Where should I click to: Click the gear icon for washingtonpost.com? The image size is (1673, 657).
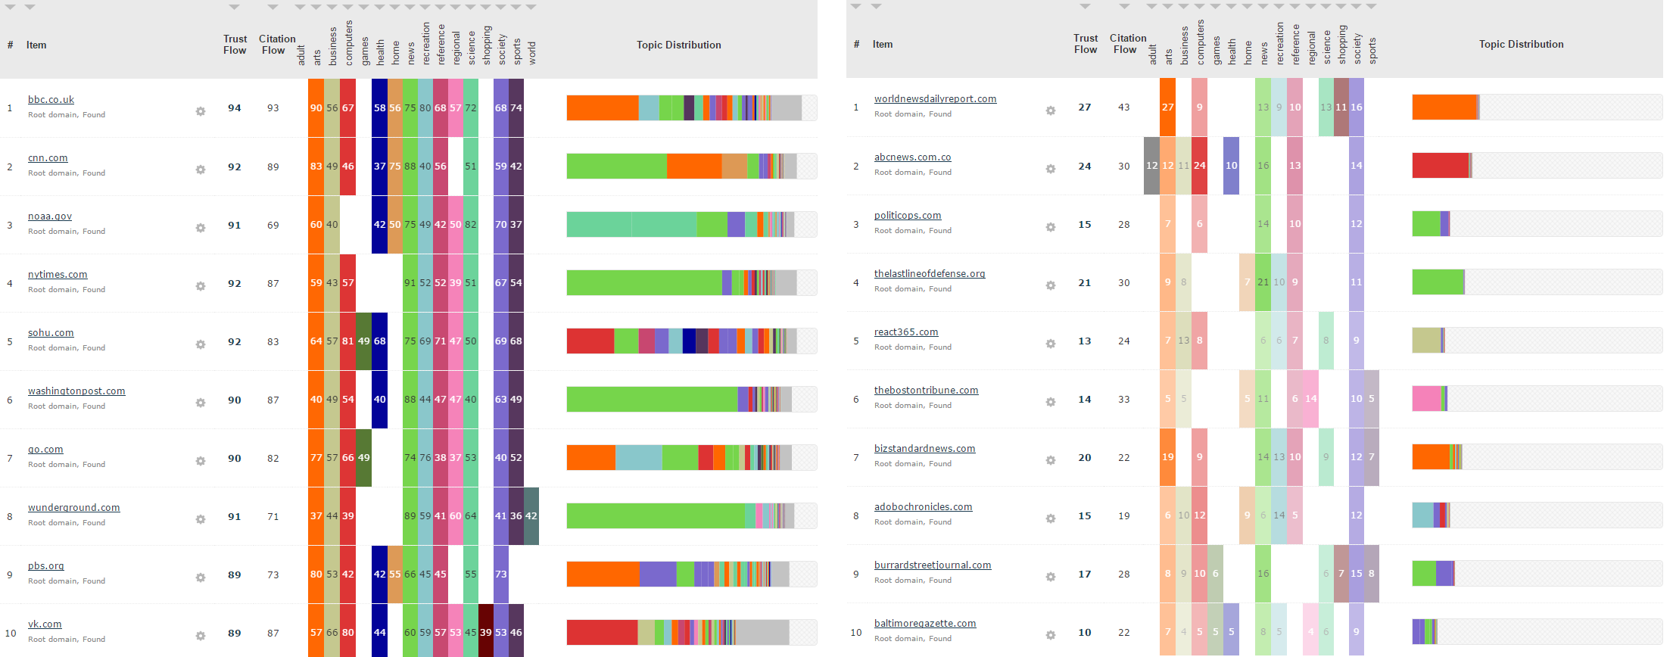201,403
